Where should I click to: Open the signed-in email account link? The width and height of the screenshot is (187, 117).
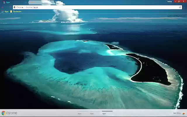pos(176,16)
